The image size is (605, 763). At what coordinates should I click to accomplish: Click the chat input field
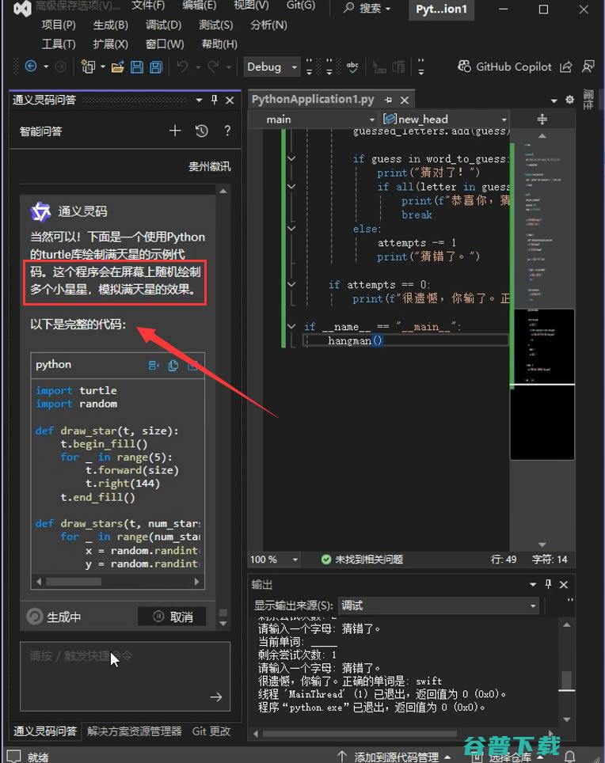click(x=125, y=677)
